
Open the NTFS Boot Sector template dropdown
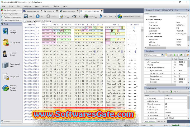pos(162,55)
